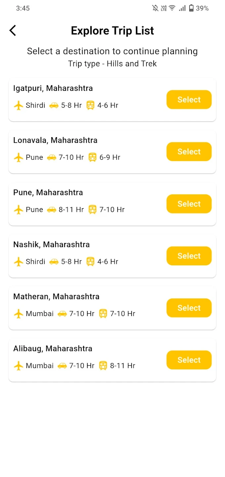Image resolution: width=225 pixels, height=477 pixels.
Task: Click the airplane icon in Nashik card
Action: click(19, 262)
